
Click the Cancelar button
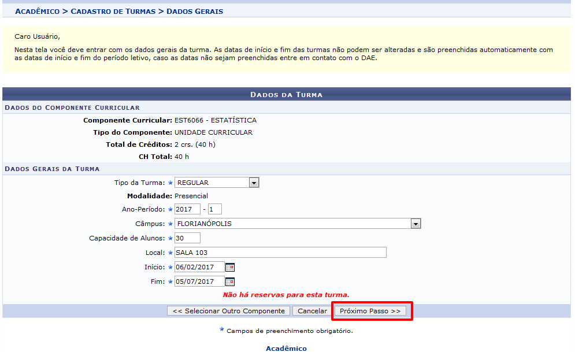pos(312,311)
